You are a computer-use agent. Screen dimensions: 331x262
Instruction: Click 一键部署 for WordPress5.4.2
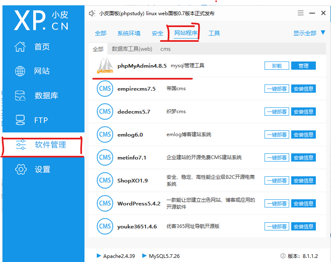click(x=277, y=203)
